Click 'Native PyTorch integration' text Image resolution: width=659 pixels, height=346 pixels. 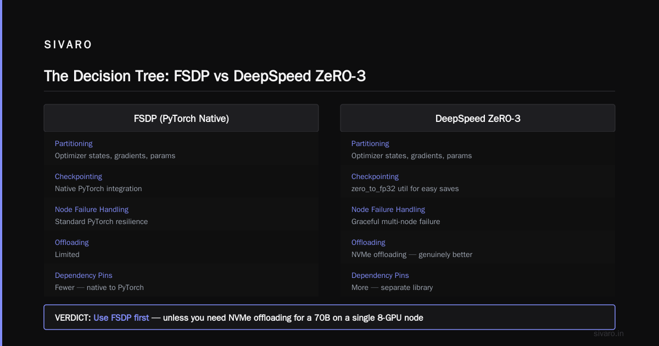[98, 188]
